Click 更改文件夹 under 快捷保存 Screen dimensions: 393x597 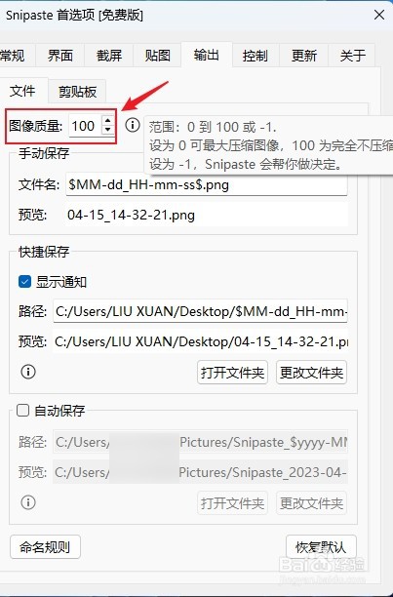312,373
